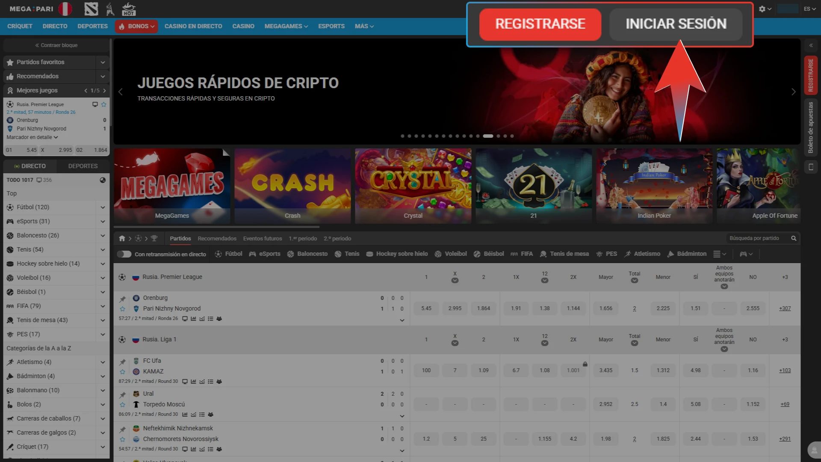Expand the MÁS menu dropdown
Viewport: 821px width, 462px height.
364,26
